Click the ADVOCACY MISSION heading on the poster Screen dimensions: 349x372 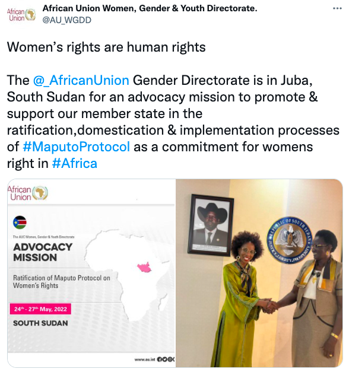point(43,252)
